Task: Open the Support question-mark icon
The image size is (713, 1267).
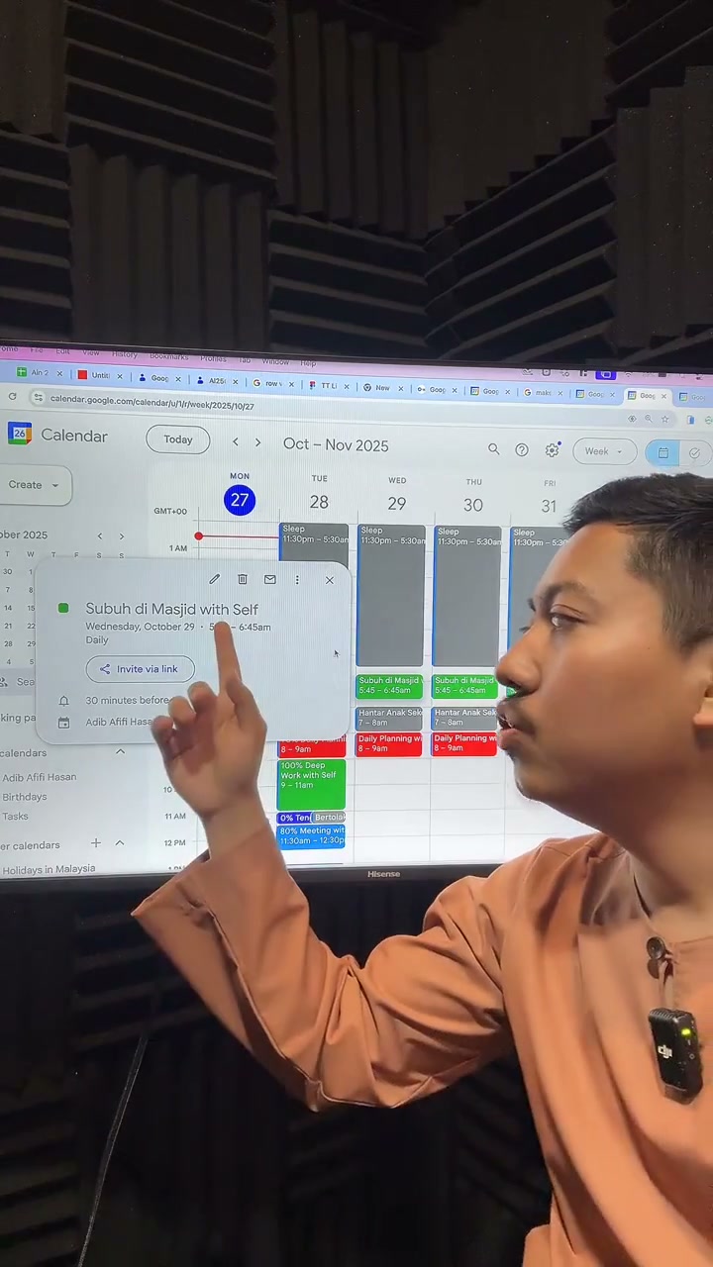Action: 522,450
